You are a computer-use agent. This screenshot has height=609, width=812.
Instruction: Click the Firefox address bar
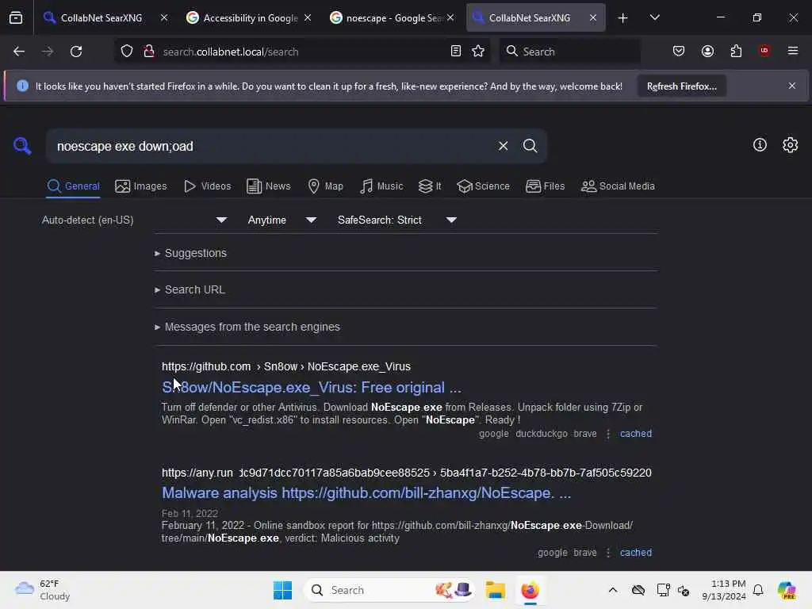click(303, 52)
